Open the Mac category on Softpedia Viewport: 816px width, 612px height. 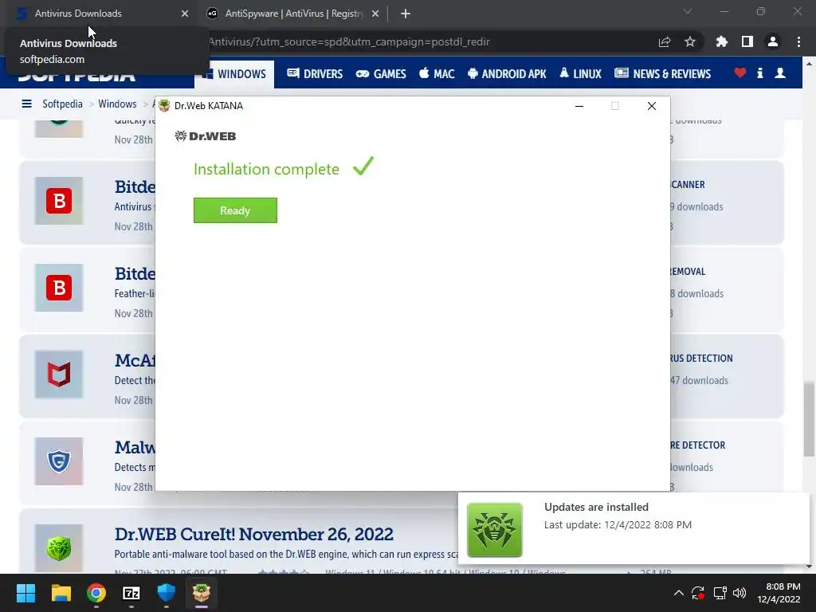(437, 74)
